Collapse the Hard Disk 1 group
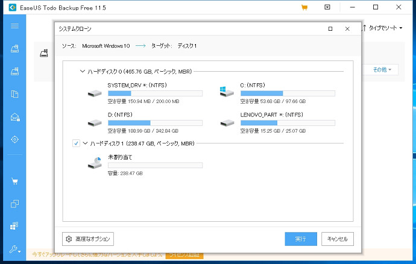This screenshot has height=264, width=416. (x=85, y=143)
